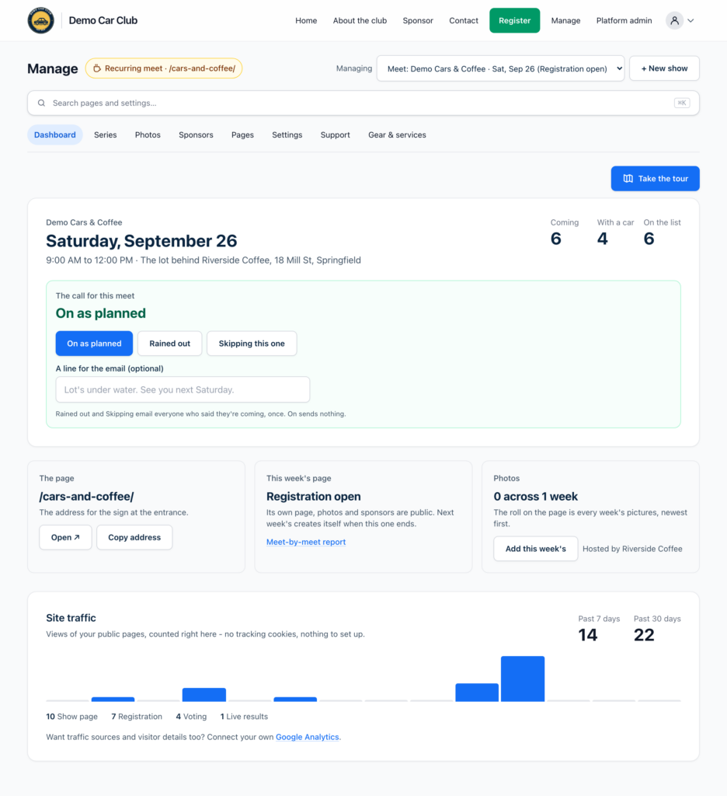The image size is (727, 796).
Task: Click the Demo Car Club logo icon
Action: point(40,20)
